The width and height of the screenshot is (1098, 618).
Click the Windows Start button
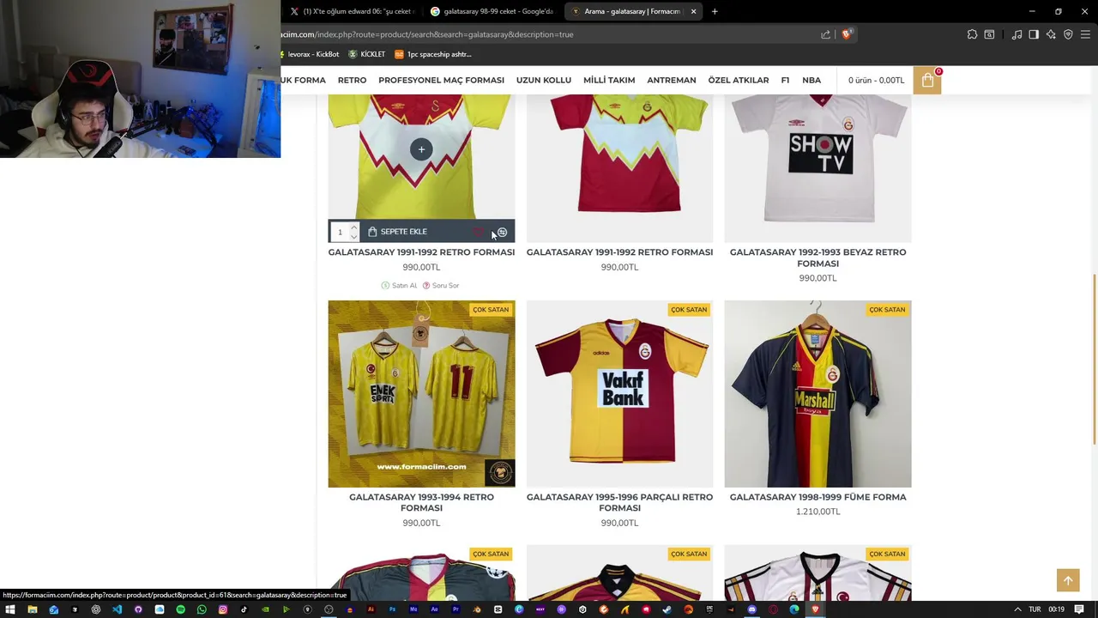(10, 609)
